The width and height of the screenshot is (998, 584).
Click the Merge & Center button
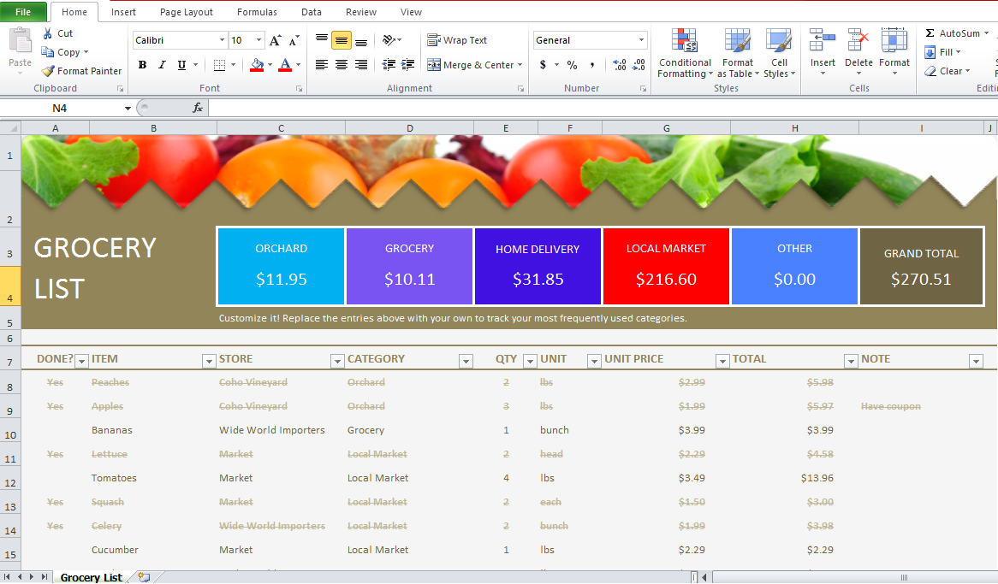475,65
